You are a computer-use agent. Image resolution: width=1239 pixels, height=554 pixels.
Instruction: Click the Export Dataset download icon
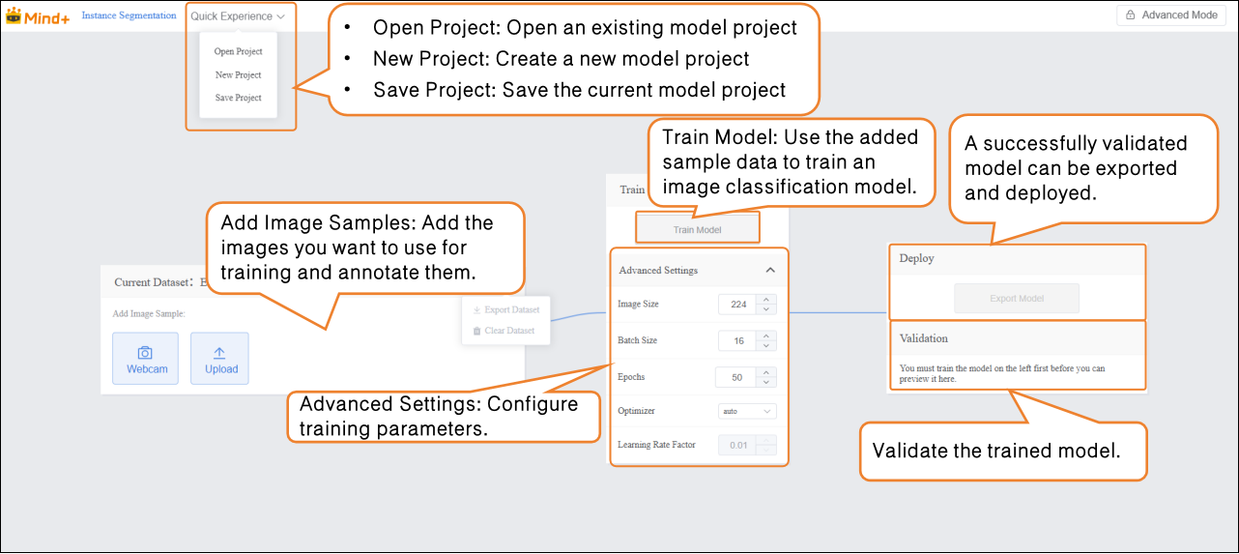pos(476,309)
